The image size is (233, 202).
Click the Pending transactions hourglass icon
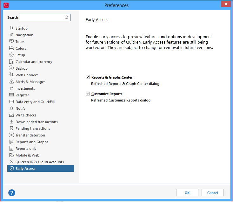tap(11, 128)
